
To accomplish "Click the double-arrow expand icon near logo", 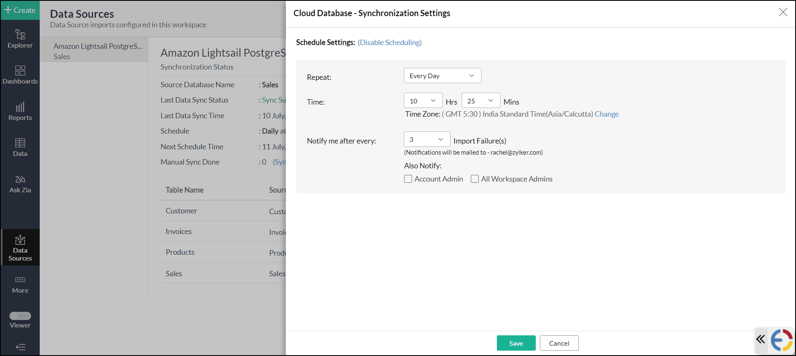I will 760,339.
